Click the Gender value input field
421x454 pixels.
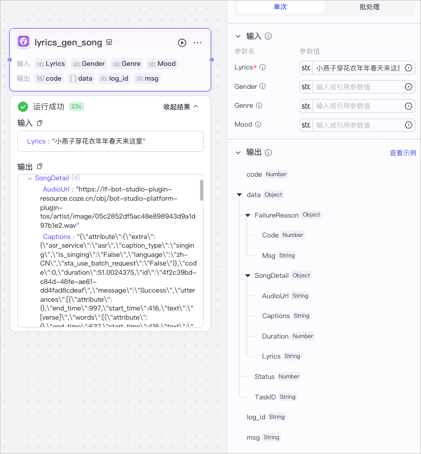point(358,87)
